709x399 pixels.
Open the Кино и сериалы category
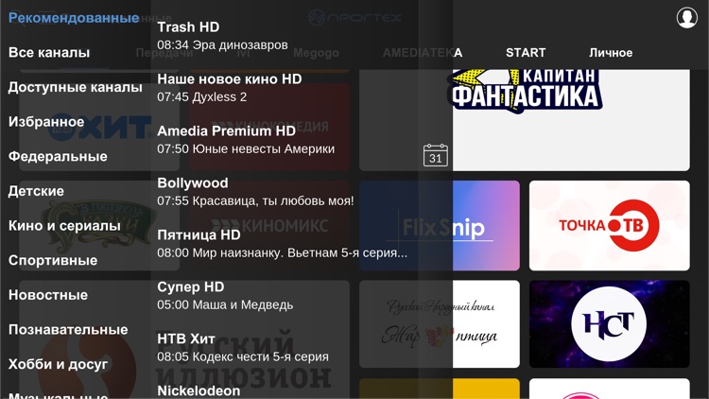[x=64, y=226]
